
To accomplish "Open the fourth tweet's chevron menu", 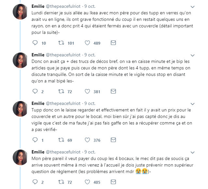I will click(192, 152).
